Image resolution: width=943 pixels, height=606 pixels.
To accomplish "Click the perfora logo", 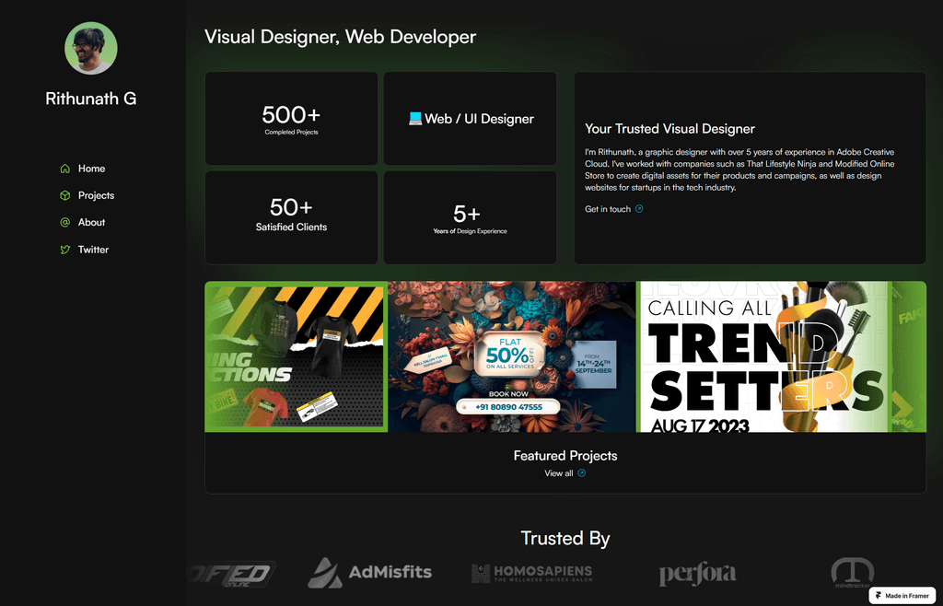I will [x=698, y=574].
